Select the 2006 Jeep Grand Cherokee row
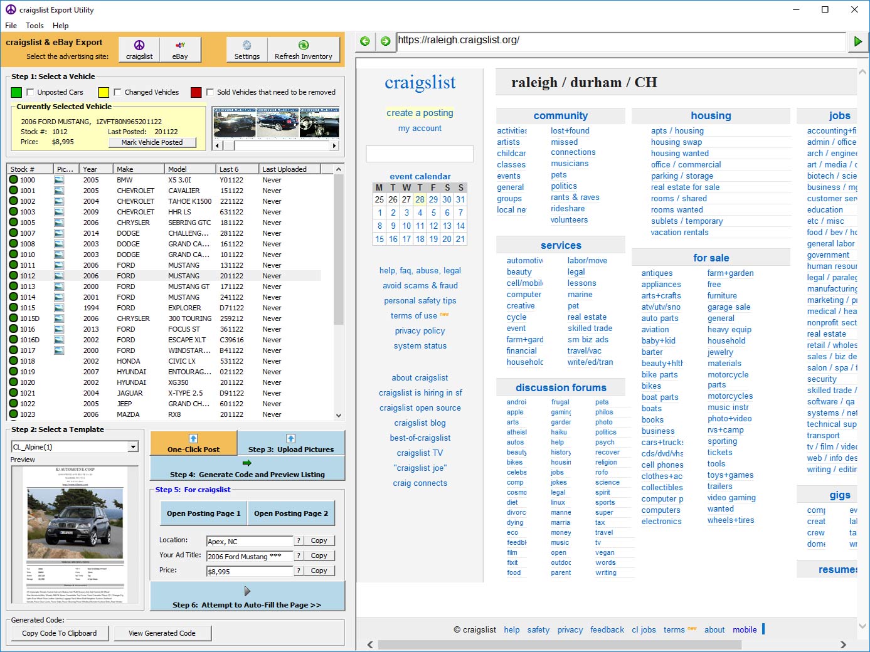Viewport: 870px width, 652px height. tap(164, 404)
